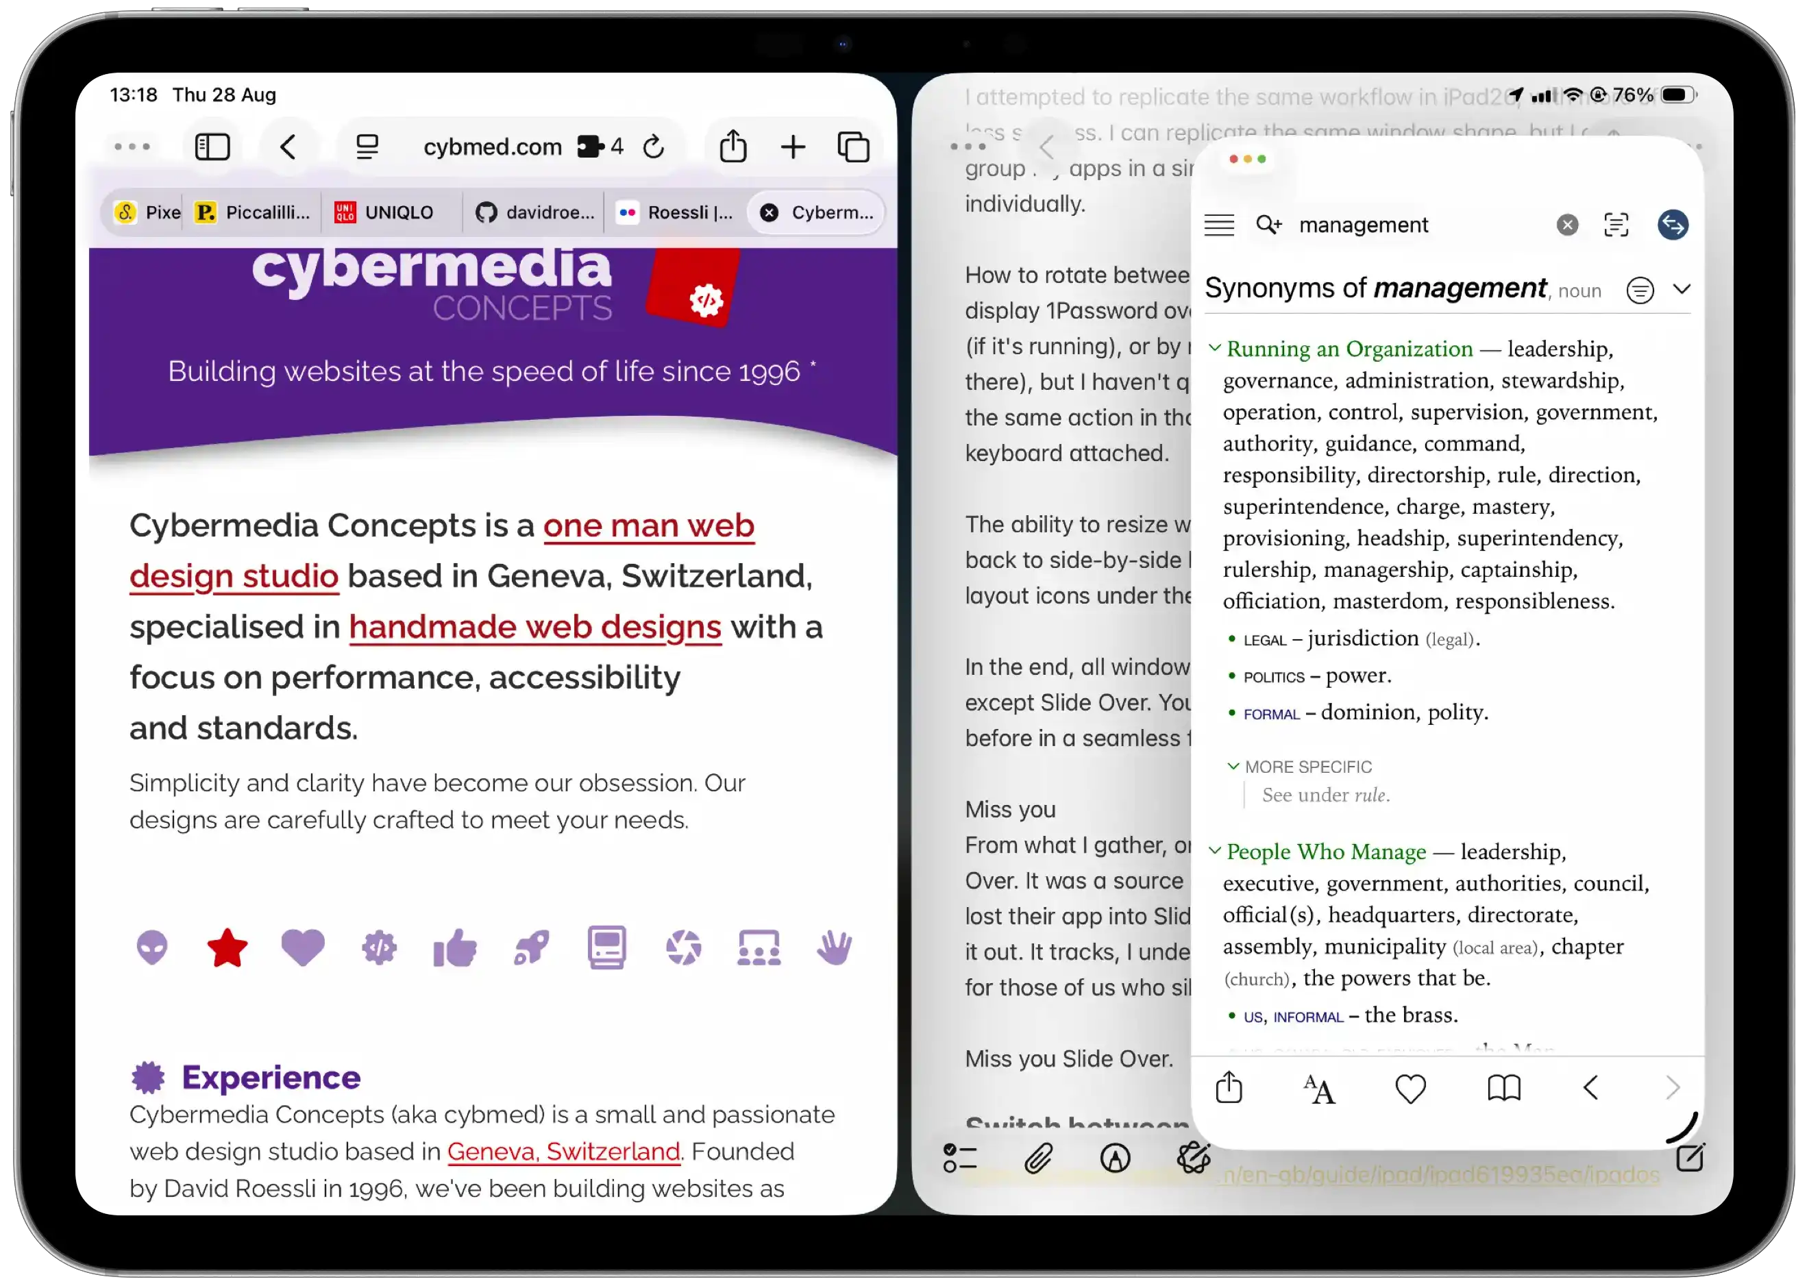Adjust text size with AA button
Image resolution: width=1809 pixels, height=1288 pixels.
point(1319,1089)
